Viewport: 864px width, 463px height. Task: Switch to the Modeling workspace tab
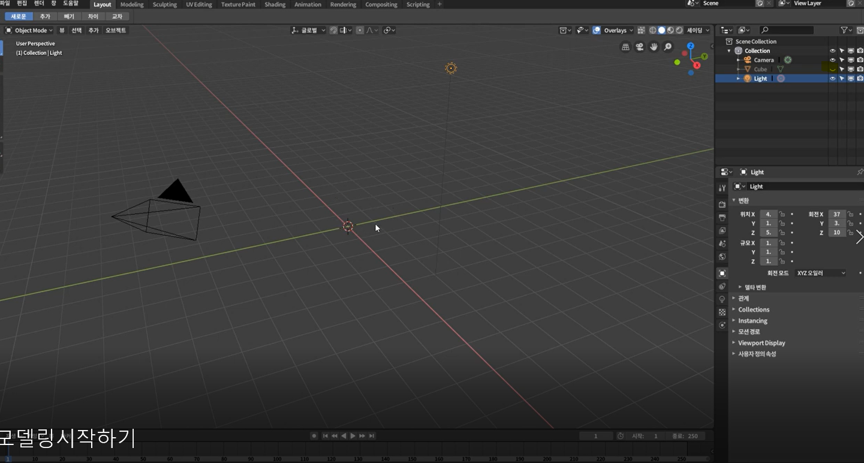point(132,4)
